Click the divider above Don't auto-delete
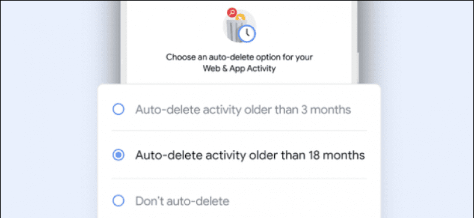Viewport: 474px width, 218px height. (x=239, y=178)
